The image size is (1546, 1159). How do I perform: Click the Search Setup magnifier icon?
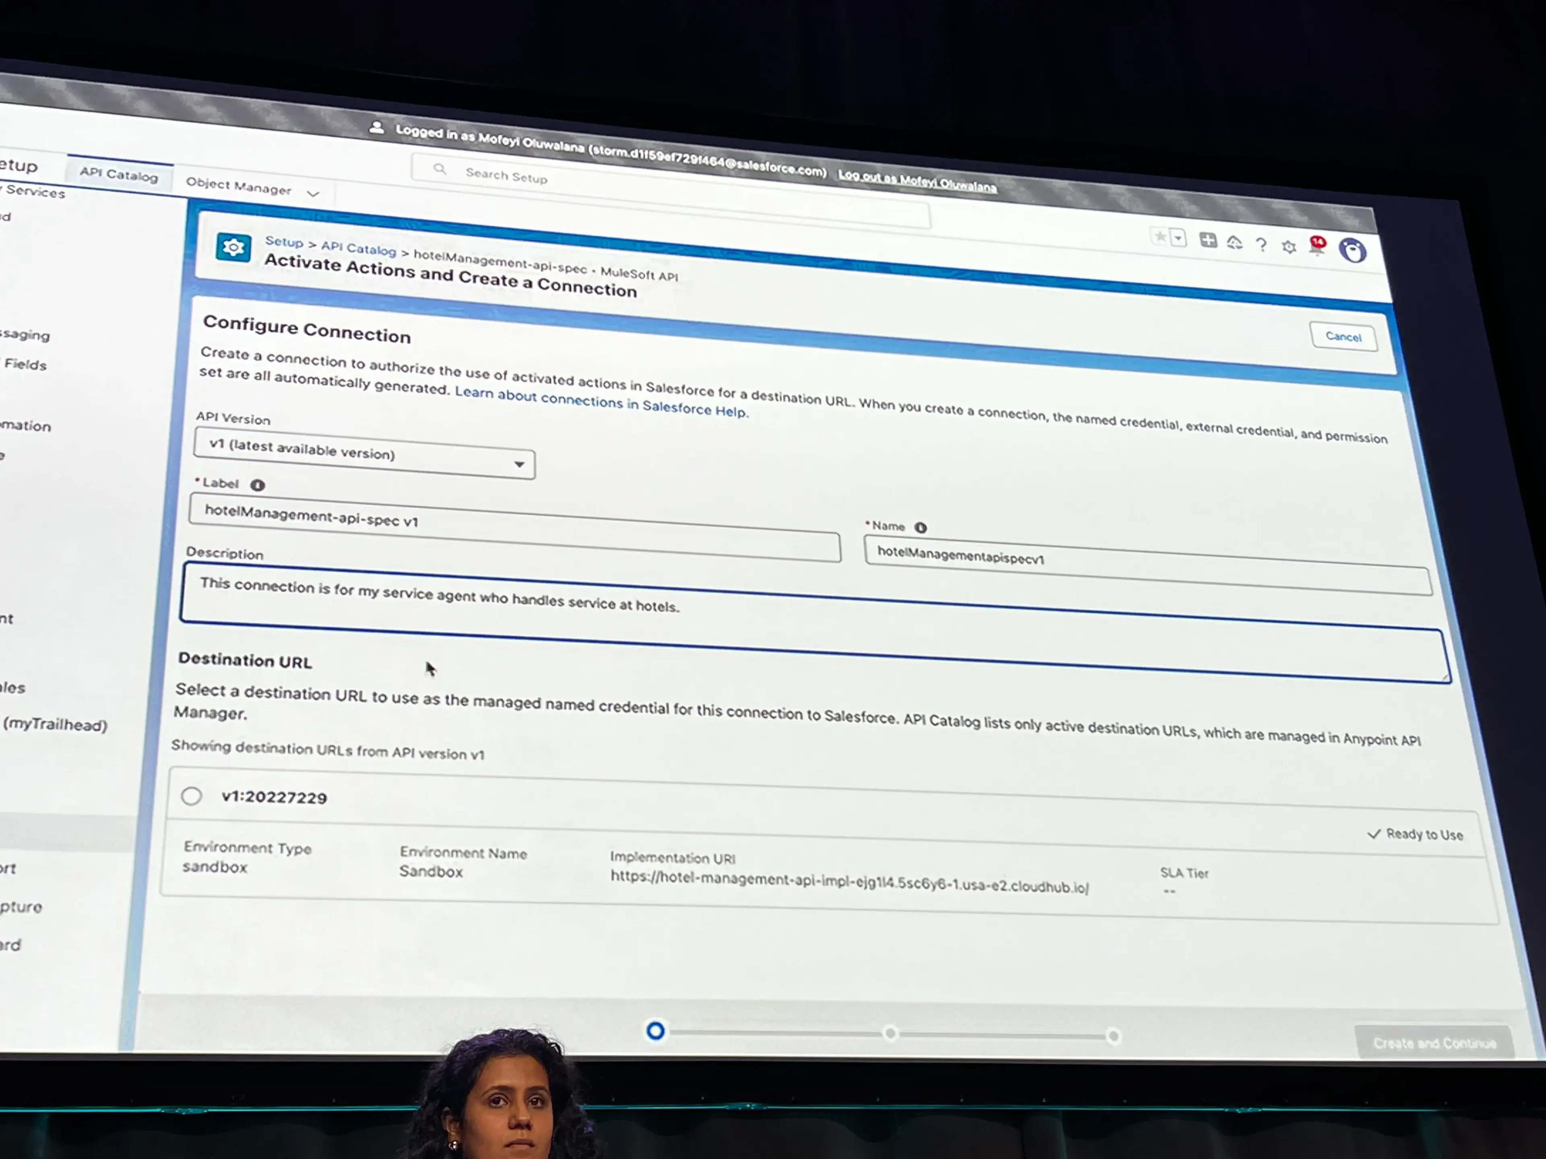tap(440, 169)
